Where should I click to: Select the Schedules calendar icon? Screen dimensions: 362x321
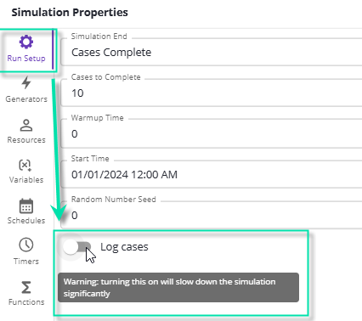click(26, 206)
